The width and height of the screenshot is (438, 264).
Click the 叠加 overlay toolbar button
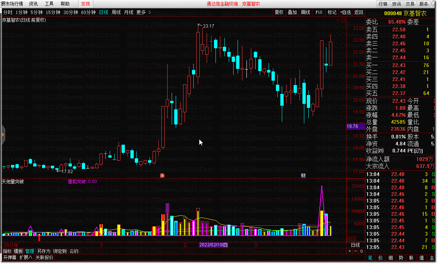click(x=292, y=12)
